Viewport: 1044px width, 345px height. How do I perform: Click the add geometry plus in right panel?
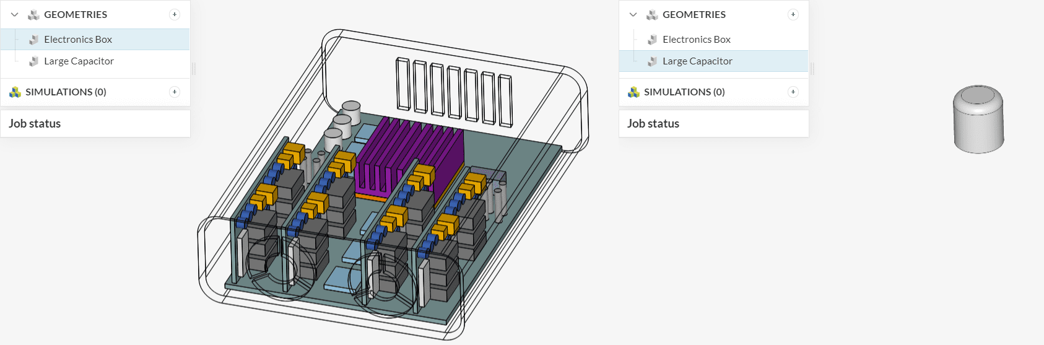click(x=793, y=14)
